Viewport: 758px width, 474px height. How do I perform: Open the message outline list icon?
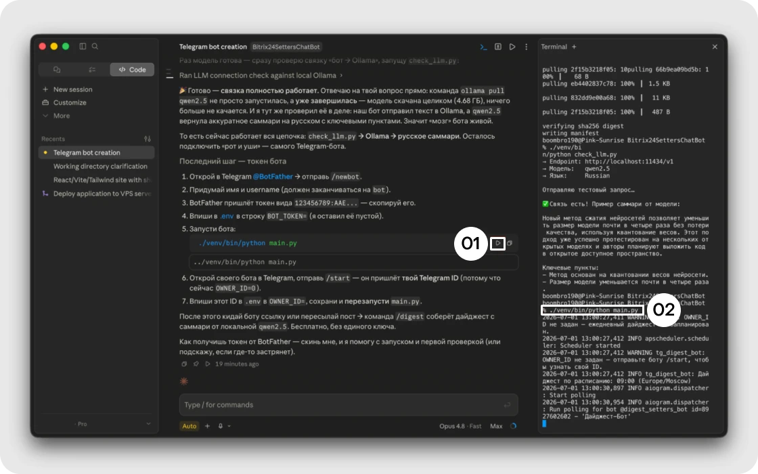(x=169, y=74)
